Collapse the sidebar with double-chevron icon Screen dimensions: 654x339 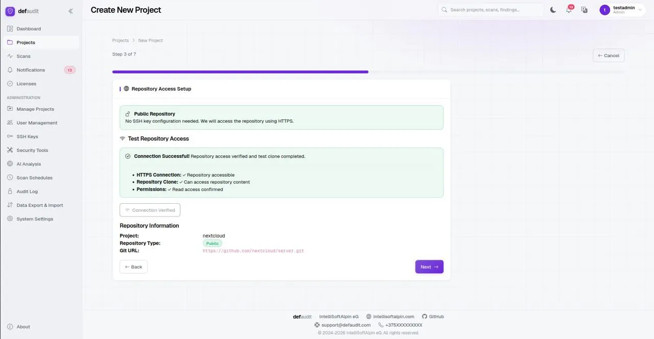71,11
